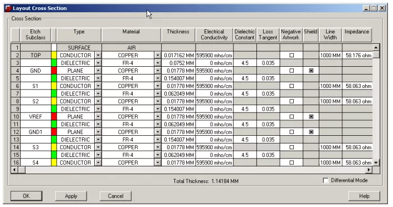
Task: Click yellow color swatch of TOP layer
Action: [54, 55]
